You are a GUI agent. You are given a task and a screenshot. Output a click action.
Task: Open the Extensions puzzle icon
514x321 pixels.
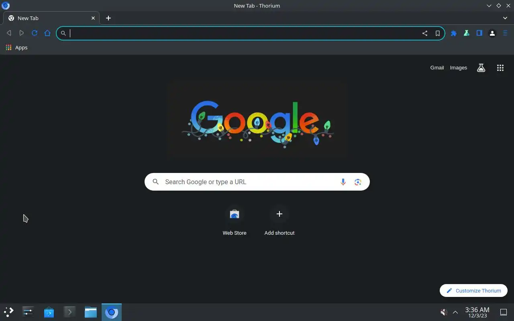(x=454, y=33)
